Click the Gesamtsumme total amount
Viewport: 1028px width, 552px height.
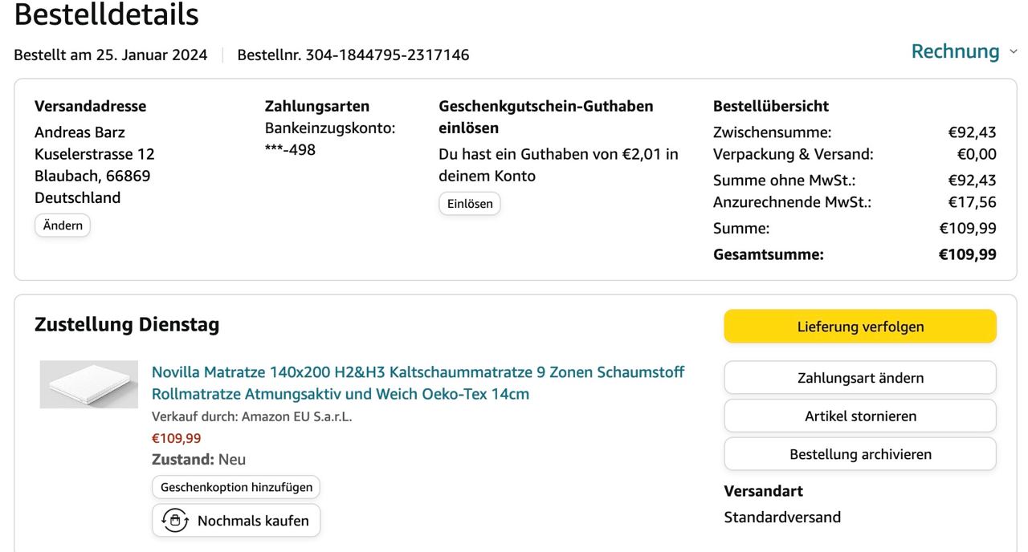click(x=967, y=255)
